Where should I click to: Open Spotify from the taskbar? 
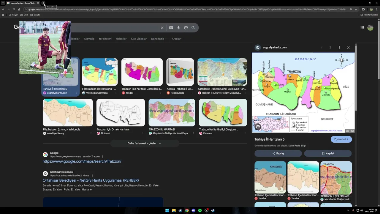[x=200, y=210]
